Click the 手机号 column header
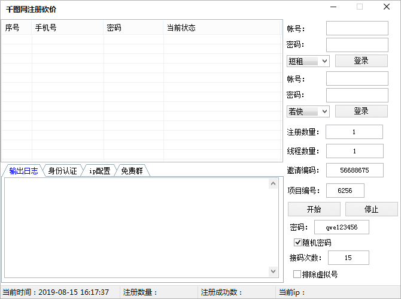 (x=68, y=28)
